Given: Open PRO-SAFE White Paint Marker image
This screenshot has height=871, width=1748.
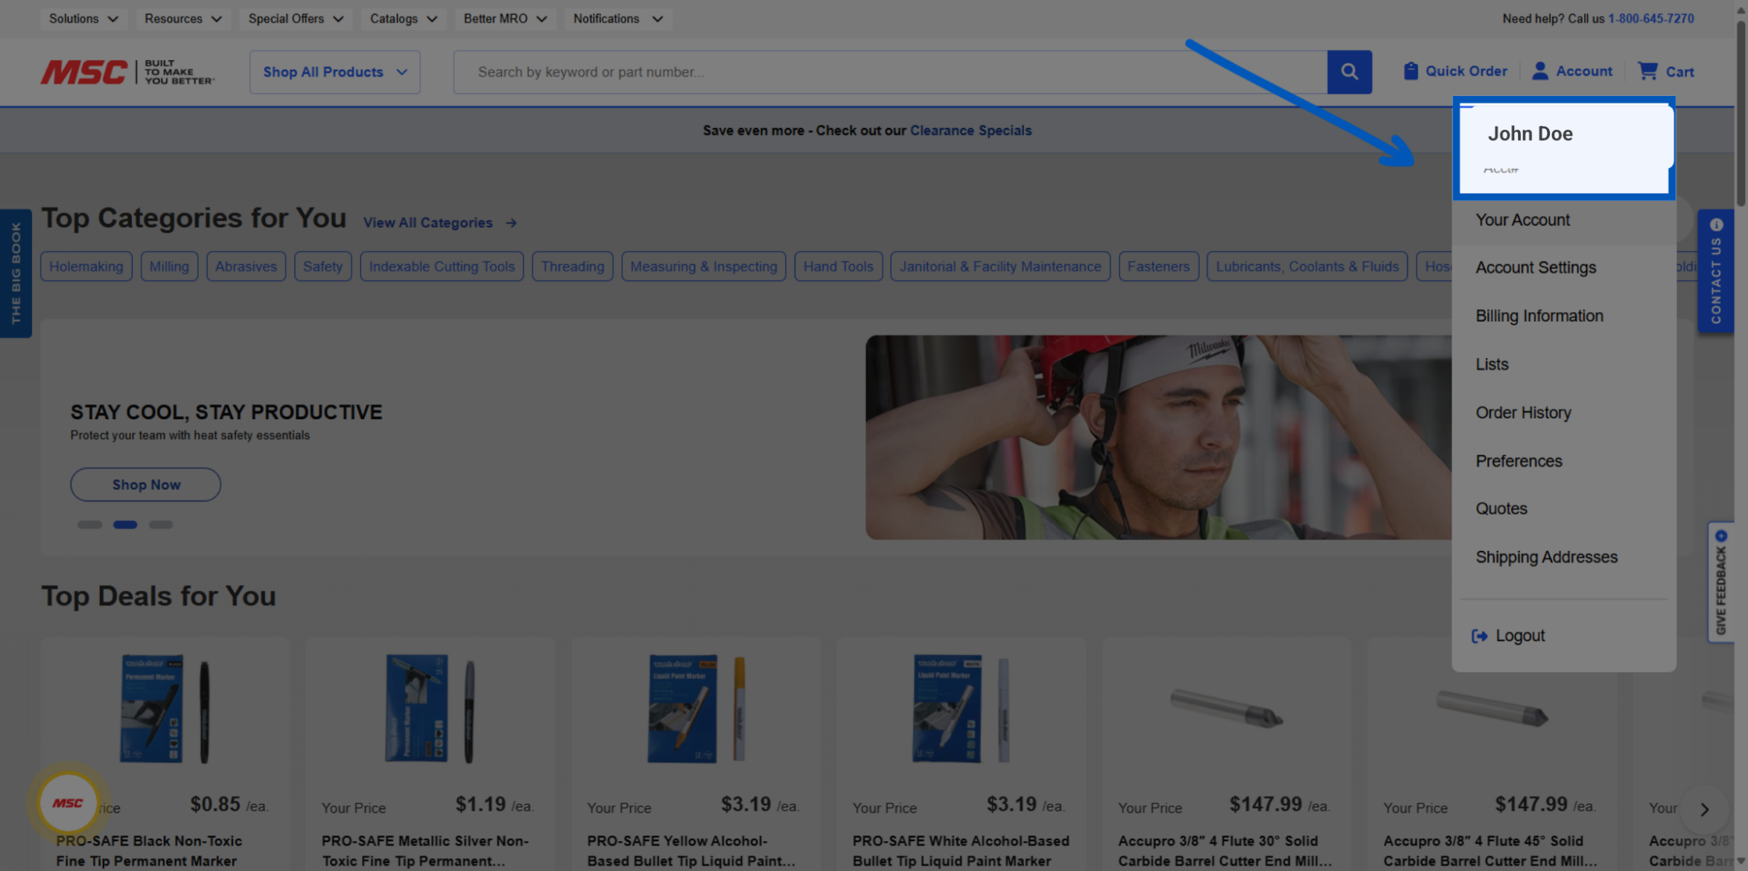Looking at the screenshot, I should 961,709.
